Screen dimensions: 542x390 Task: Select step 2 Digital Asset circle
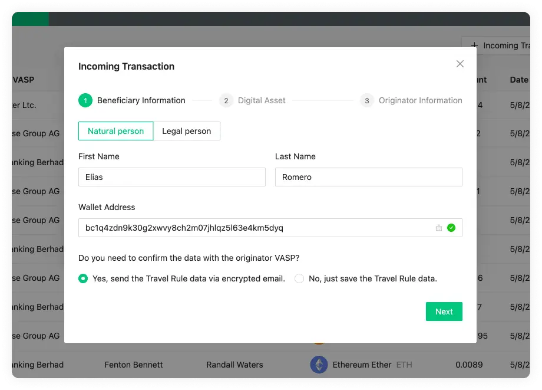click(226, 100)
